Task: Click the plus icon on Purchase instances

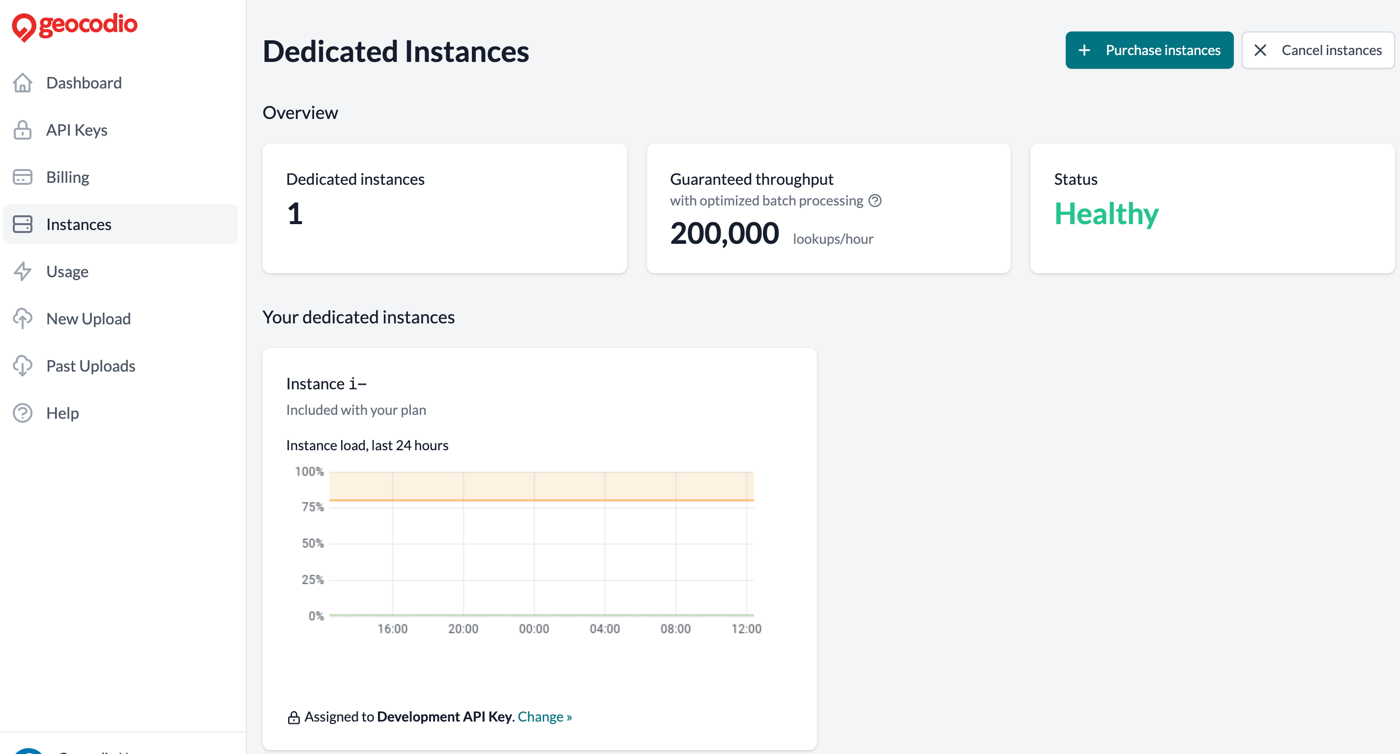Action: pyautogui.click(x=1085, y=50)
